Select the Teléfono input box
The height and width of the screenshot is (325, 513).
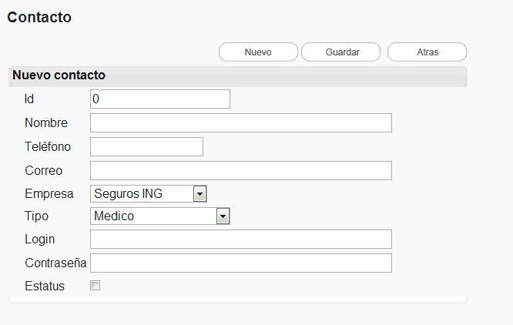pos(146,147)
